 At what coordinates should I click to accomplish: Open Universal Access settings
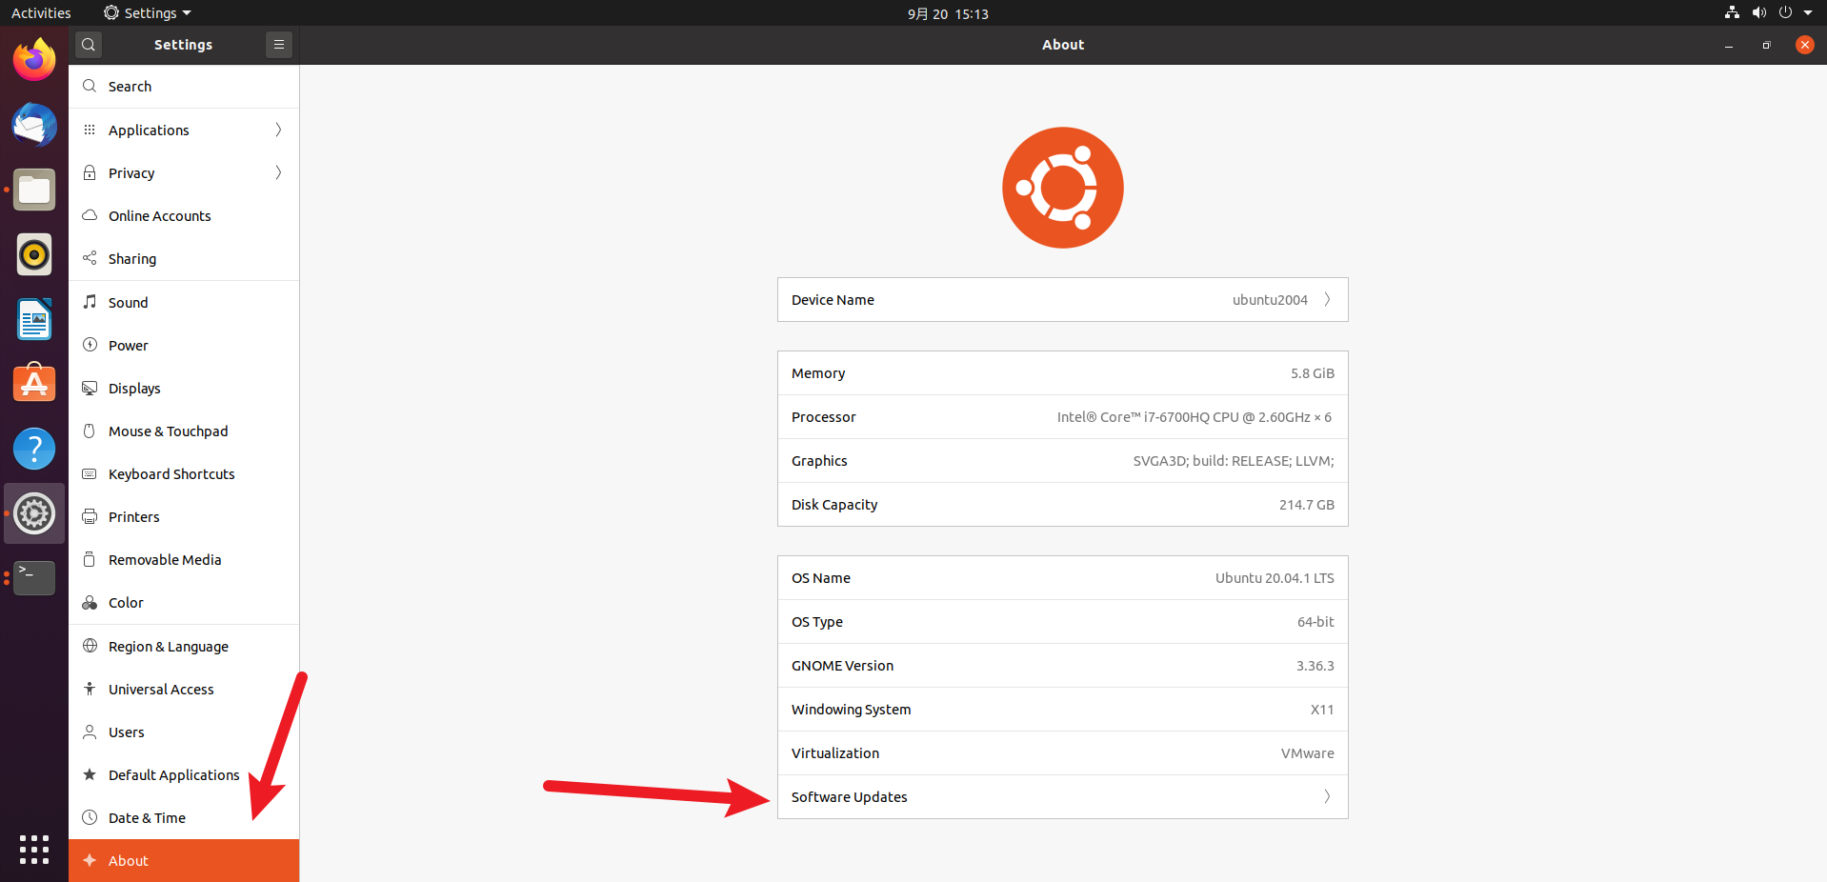coord(184,689)
